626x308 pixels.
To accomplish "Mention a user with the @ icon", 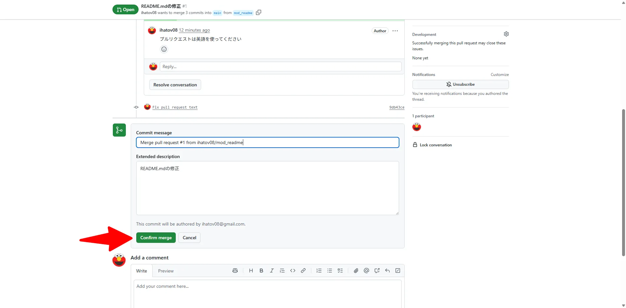I will [366, 271].
